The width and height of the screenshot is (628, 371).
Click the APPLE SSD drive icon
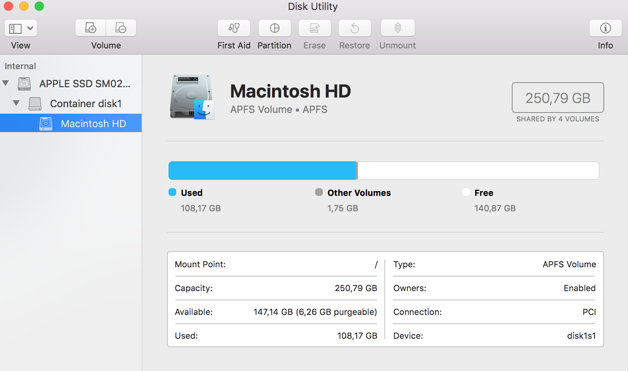click(x=24, y=84)
